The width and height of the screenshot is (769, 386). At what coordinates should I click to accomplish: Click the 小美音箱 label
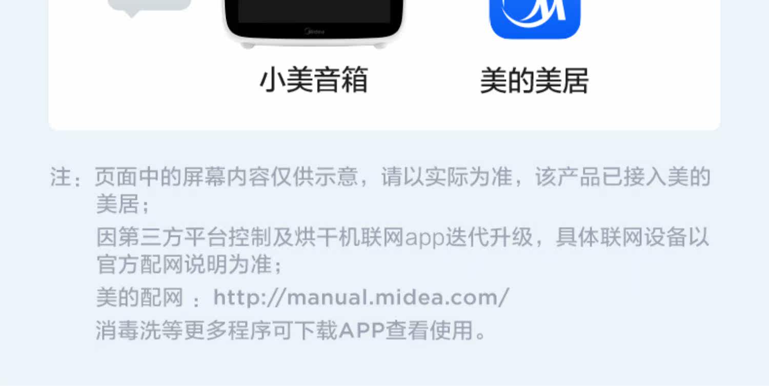314,80
